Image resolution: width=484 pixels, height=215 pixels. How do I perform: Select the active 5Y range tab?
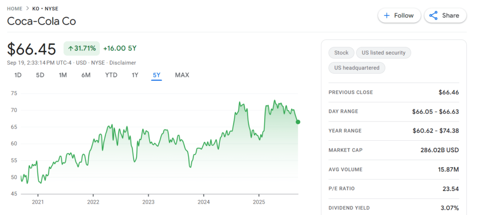pos(156,75)
